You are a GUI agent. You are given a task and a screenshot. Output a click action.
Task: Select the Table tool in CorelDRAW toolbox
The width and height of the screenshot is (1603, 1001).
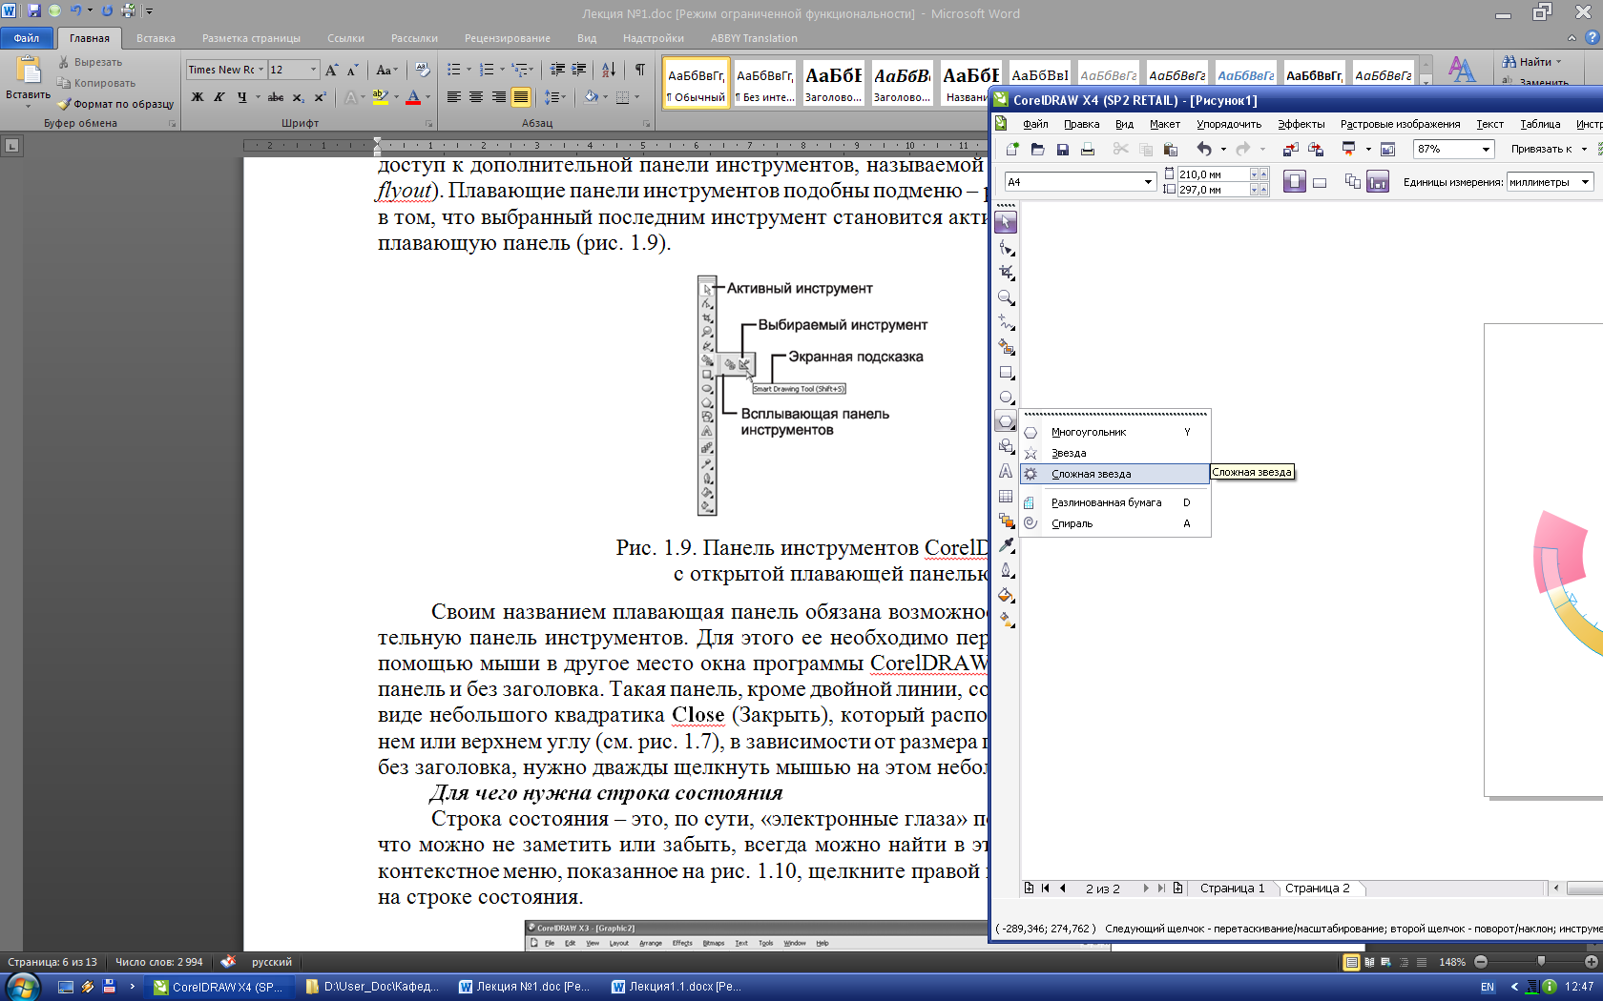[x=1006, y=496]
